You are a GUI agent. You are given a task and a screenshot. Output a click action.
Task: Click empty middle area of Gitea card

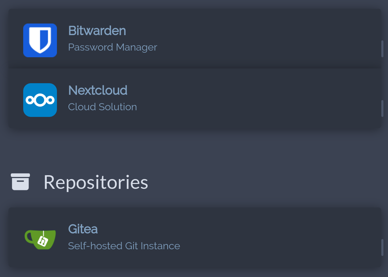264,238
